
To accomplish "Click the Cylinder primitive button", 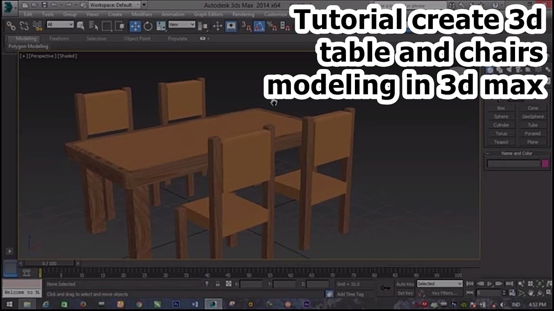I will (x=501, y=125).
